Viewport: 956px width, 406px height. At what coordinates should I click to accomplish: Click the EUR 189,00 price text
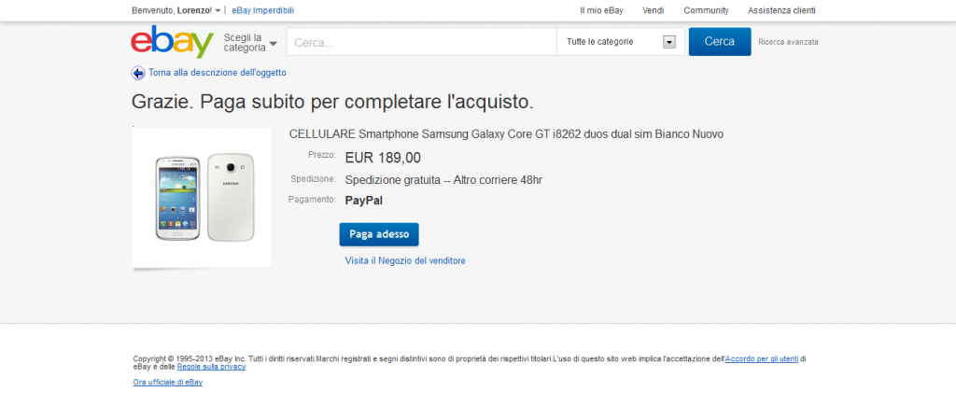383,158
